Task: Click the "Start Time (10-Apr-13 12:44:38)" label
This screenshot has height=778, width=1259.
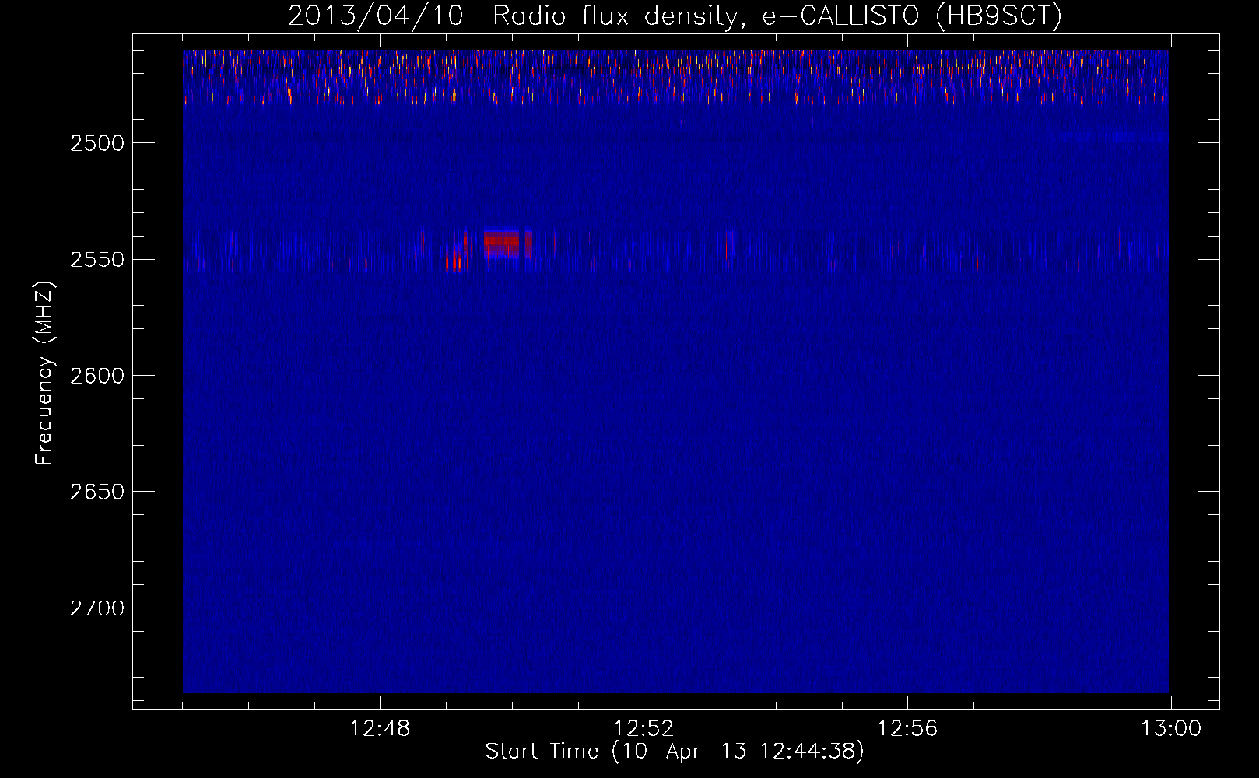Action: click(x=675, y=752)
